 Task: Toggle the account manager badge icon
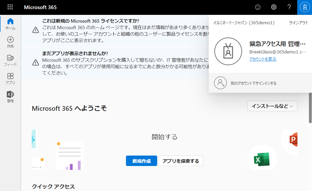point(305,7)
